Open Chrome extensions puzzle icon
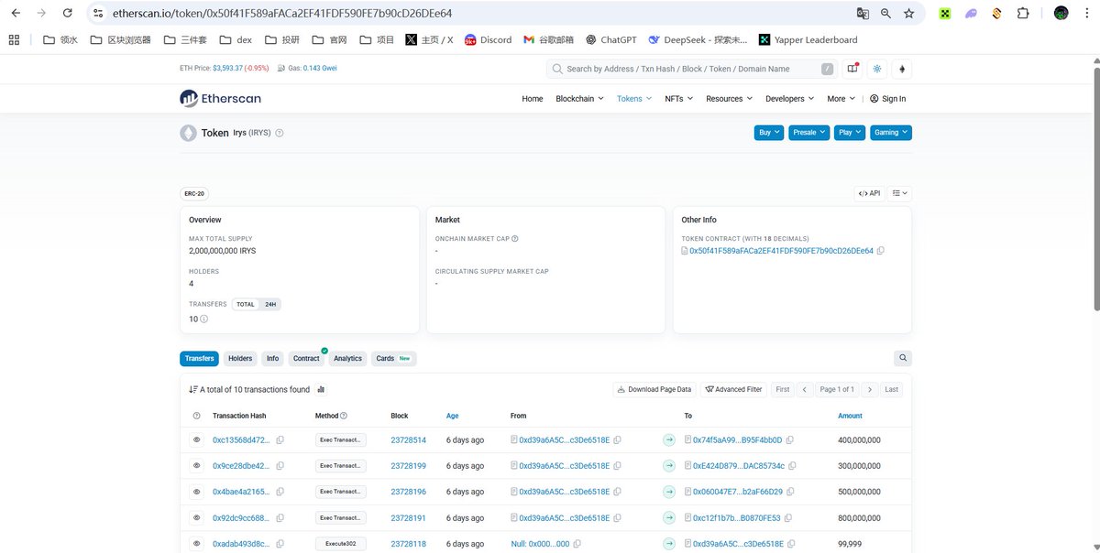This screenshot has height=553, width=1100. point(1023,14)
